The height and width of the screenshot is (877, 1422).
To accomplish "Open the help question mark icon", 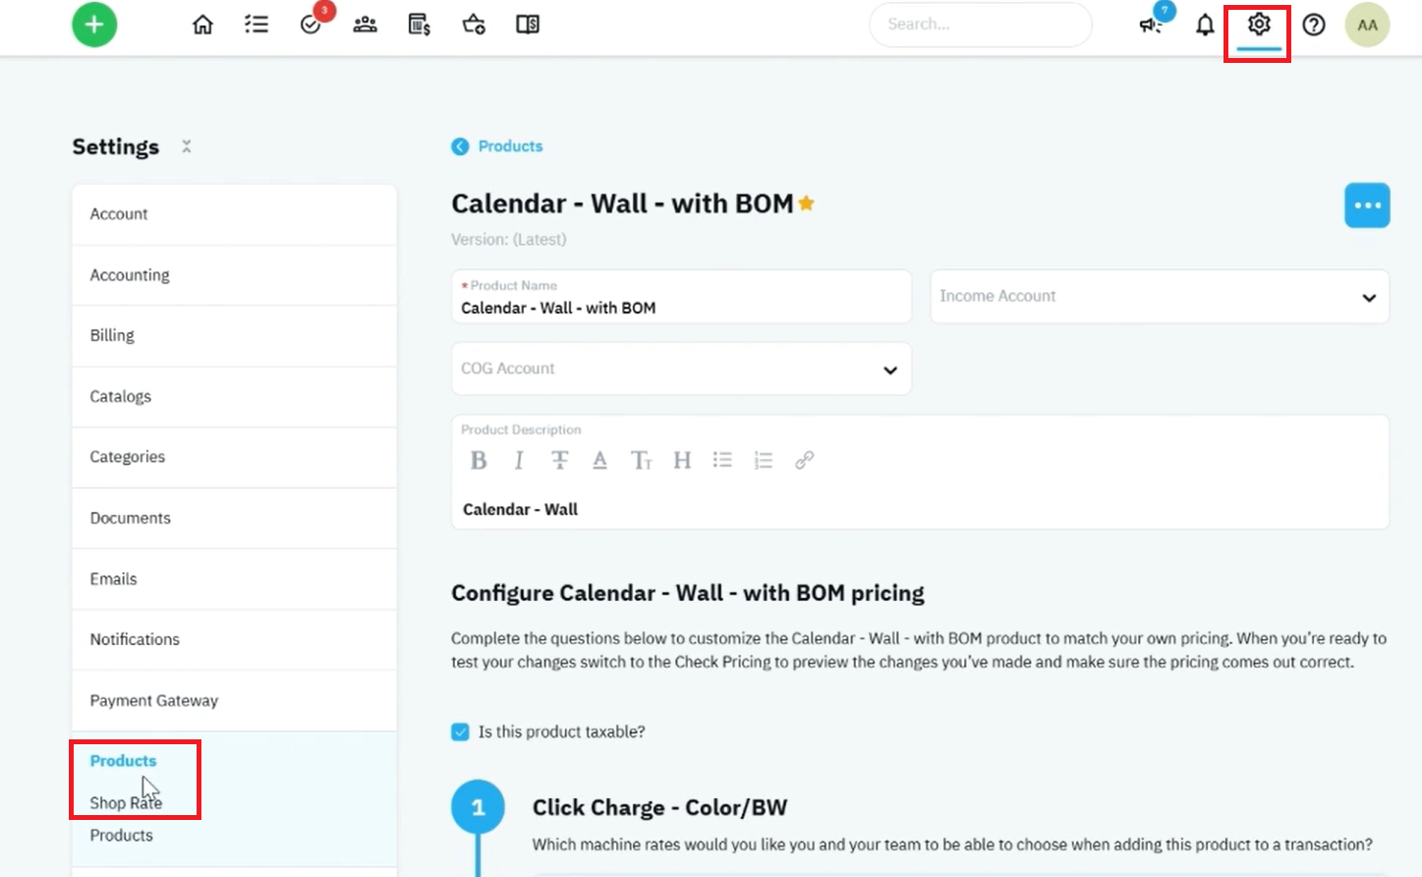I will pos(1314,25).
